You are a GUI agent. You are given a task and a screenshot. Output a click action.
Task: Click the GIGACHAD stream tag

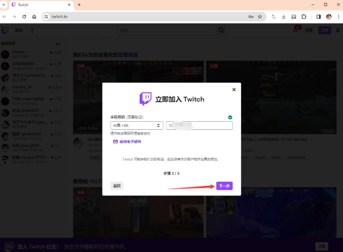(x=297, y=157)
